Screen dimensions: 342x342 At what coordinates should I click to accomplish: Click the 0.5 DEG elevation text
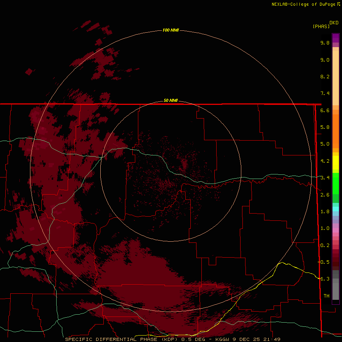[x=193, y=339]
